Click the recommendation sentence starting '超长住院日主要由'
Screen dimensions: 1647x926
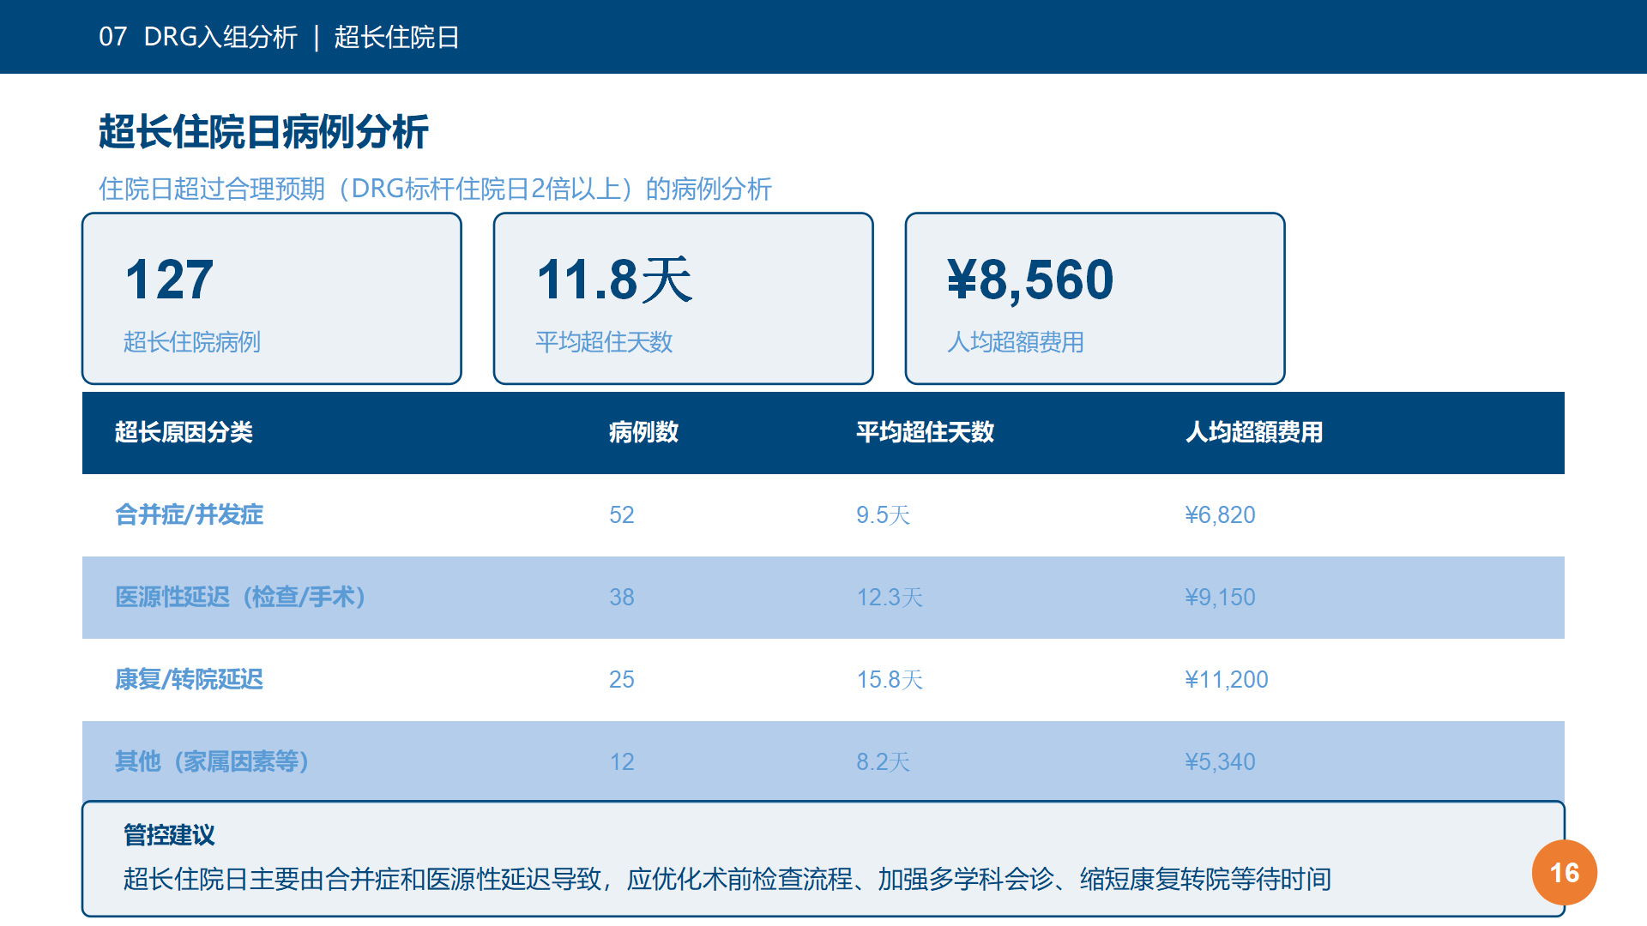[727, 879]
